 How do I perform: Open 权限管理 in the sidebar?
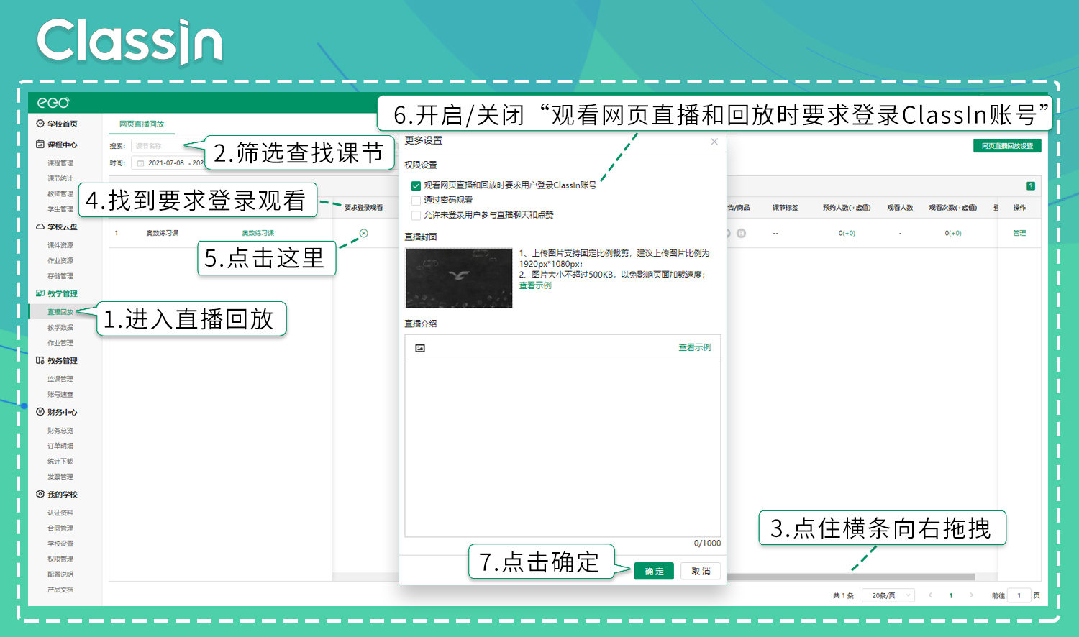pyautogui.click(x=60, y=559)
